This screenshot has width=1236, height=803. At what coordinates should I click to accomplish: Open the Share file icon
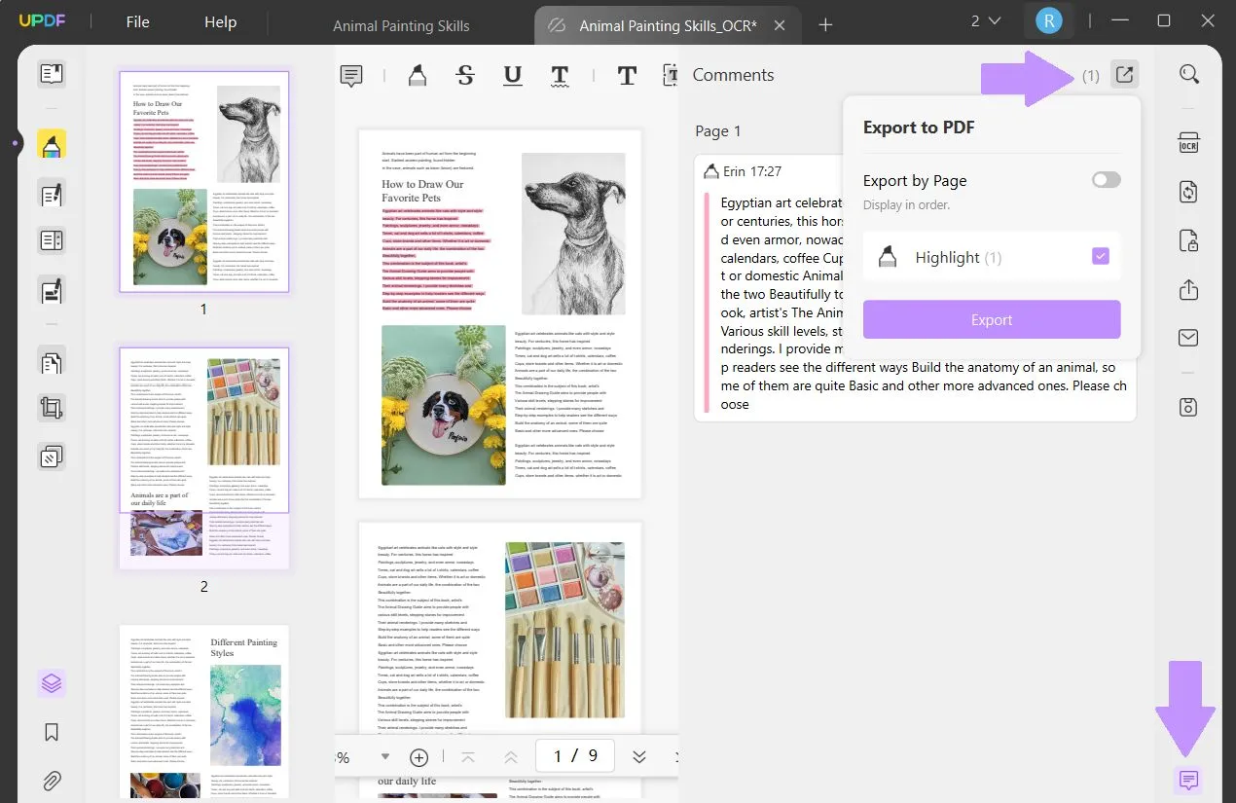[x=1188, y=289]
